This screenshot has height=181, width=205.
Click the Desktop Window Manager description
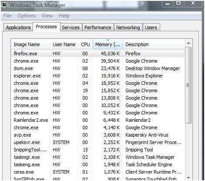[x=153, y=68]
